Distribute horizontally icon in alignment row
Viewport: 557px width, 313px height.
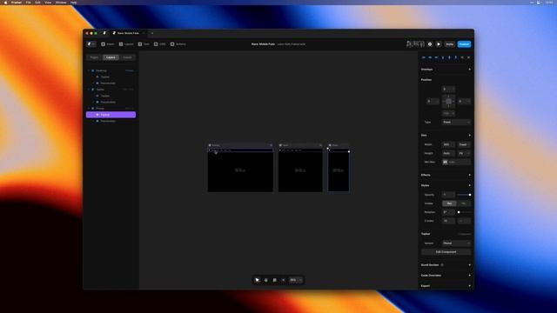click(462, 57)
